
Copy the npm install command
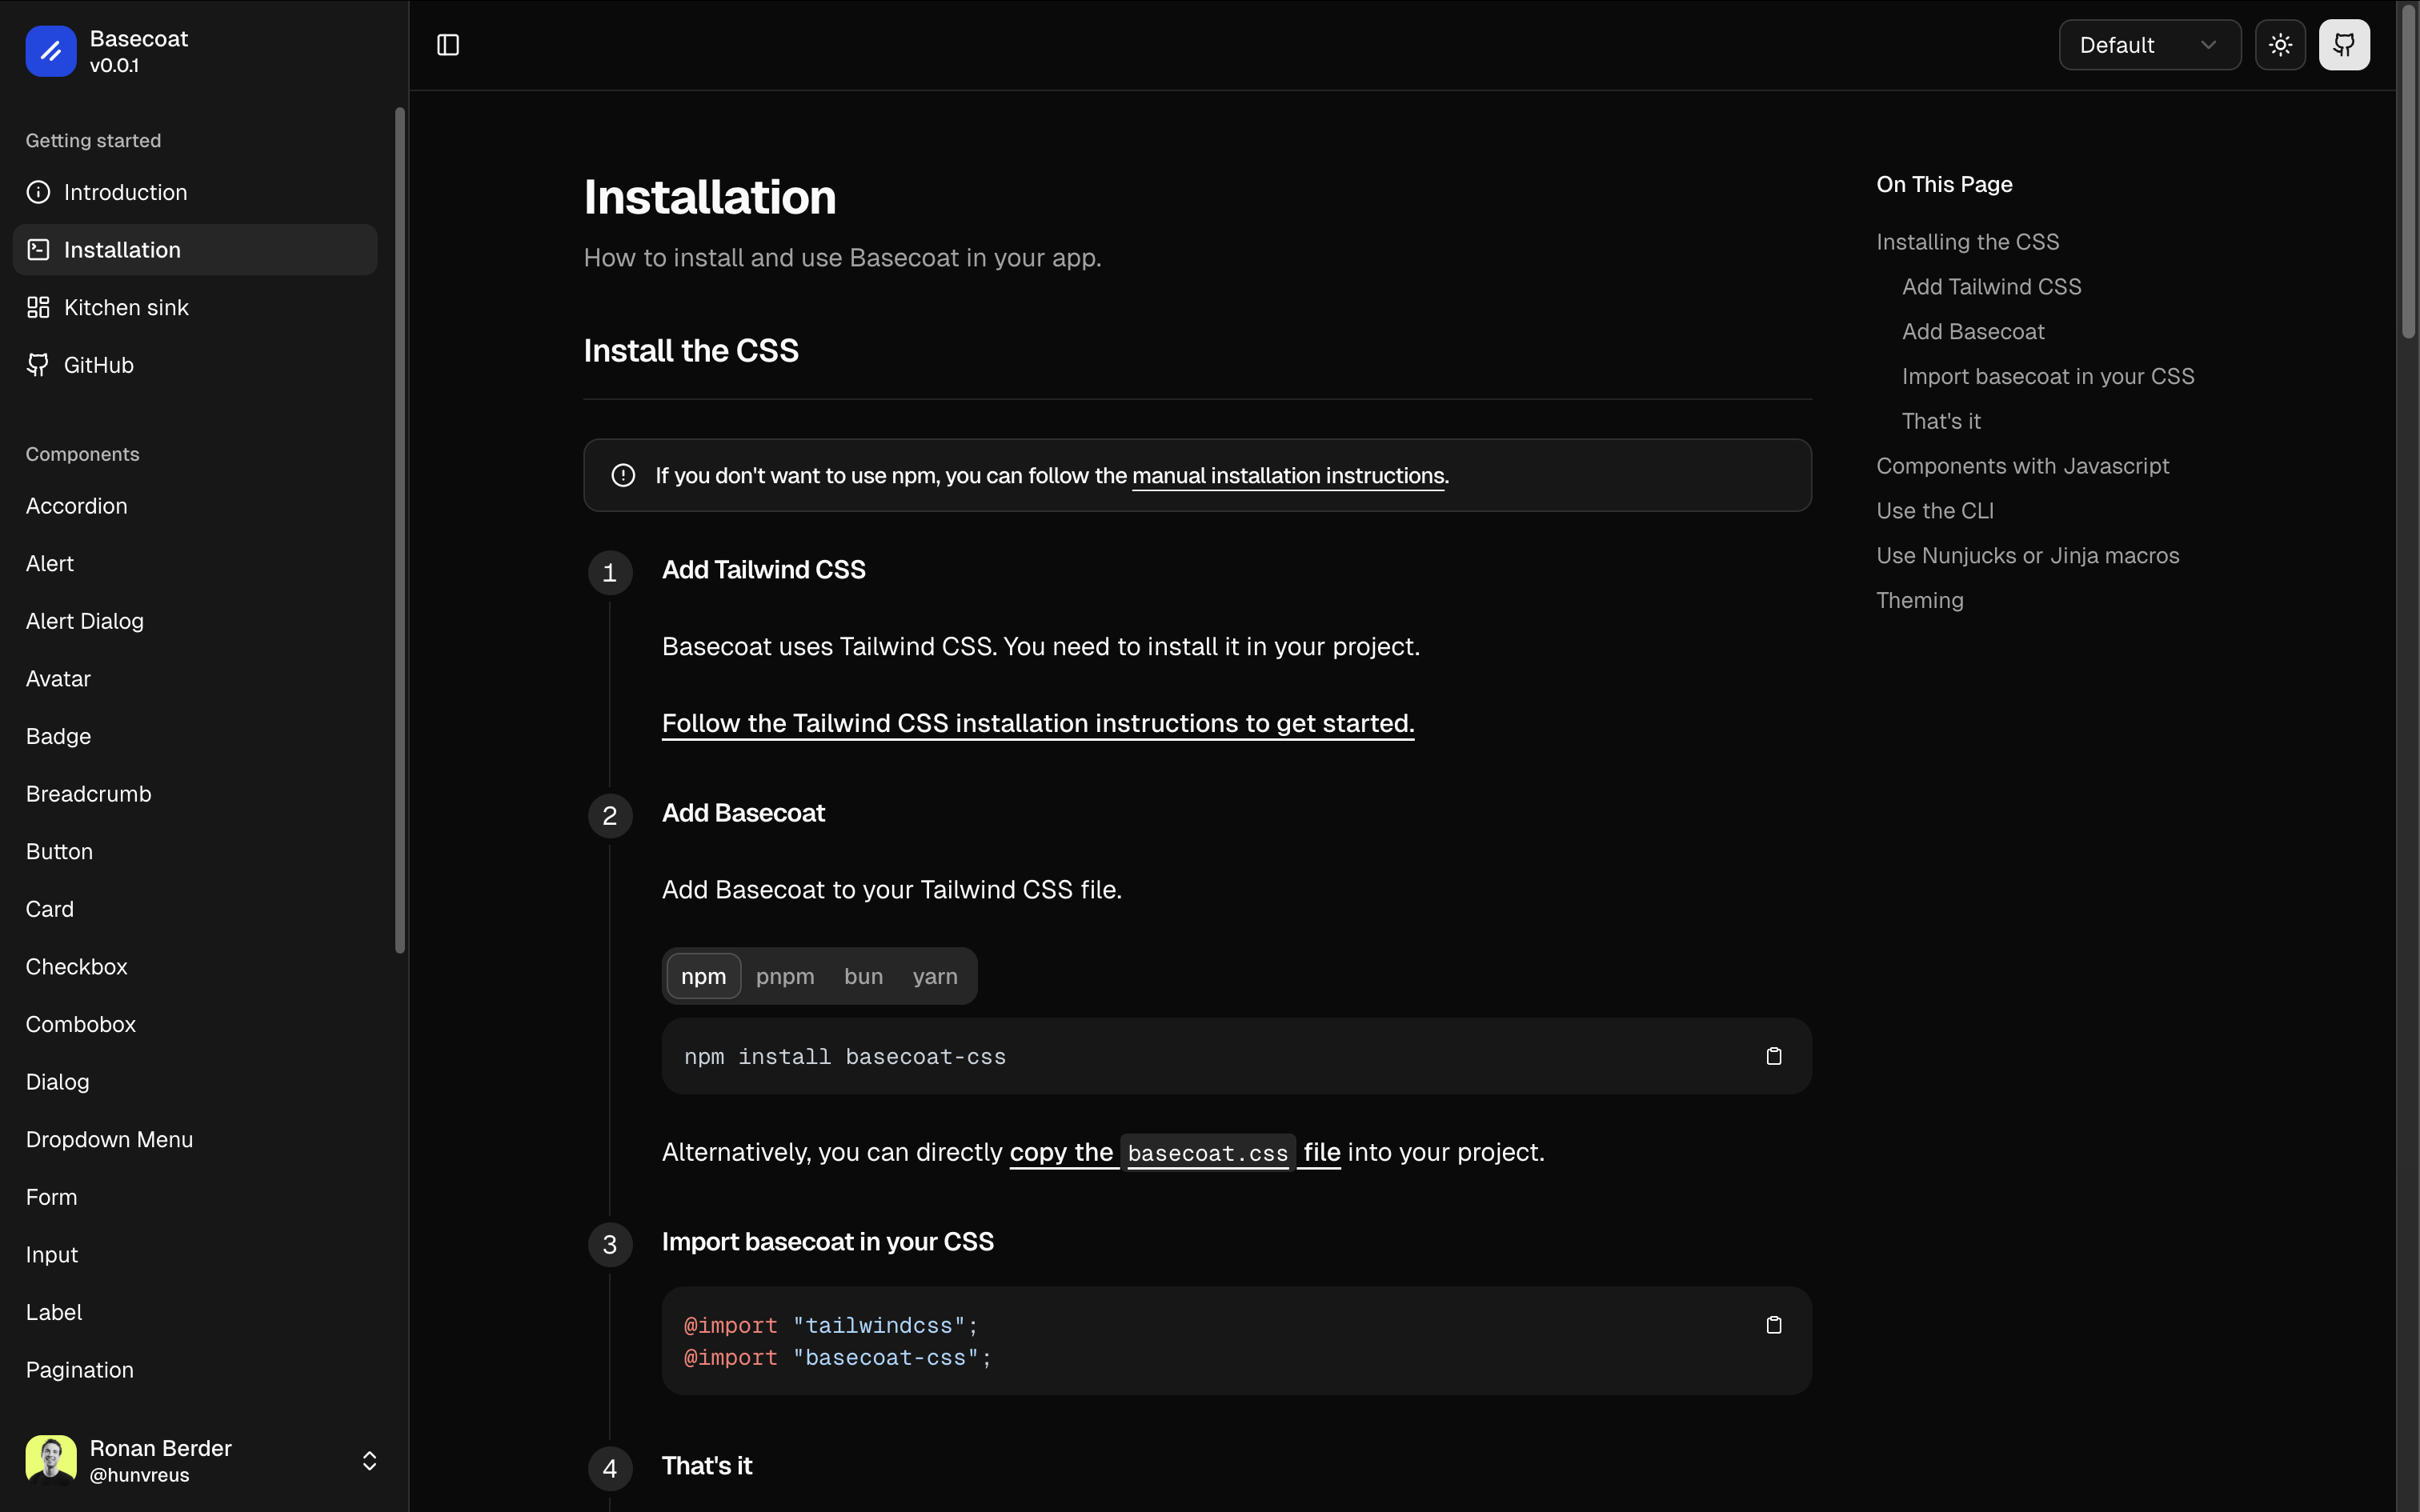1774,1056
